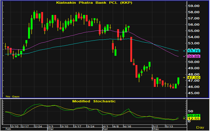210x131 pixels.
Task: Click the No Gaps label
Action: (13, 96)
